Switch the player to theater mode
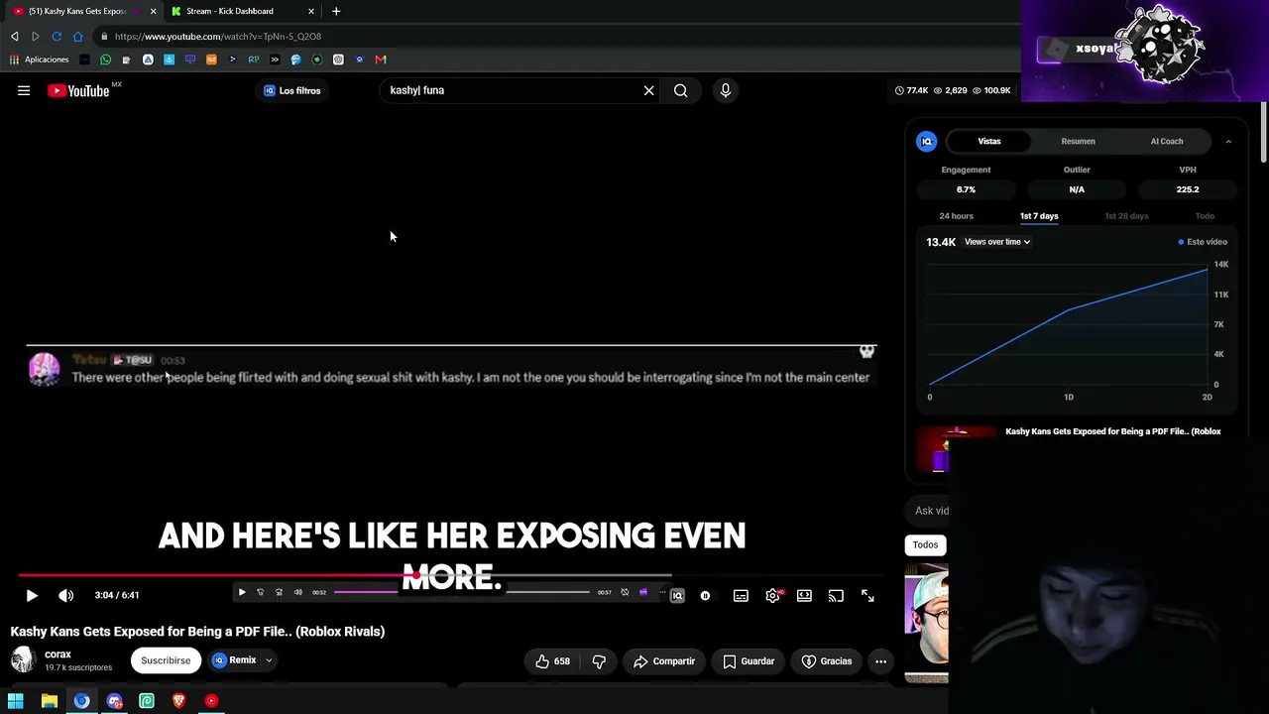Viewport: 1269px width, 714px height. tap(804, 595)
